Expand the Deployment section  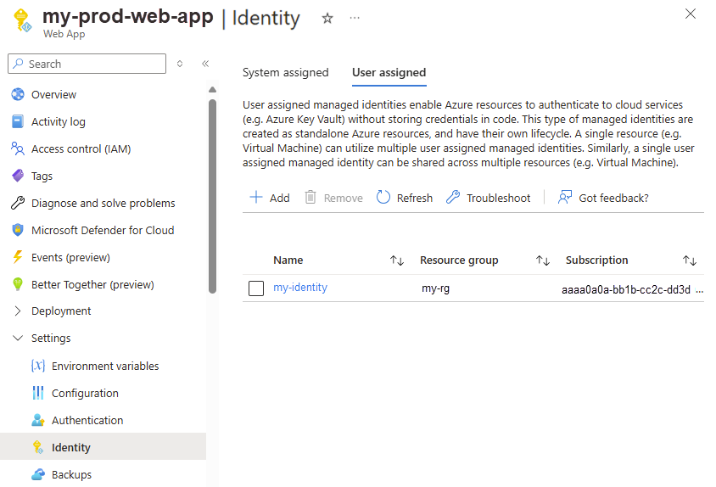click(x=18, y=311)
